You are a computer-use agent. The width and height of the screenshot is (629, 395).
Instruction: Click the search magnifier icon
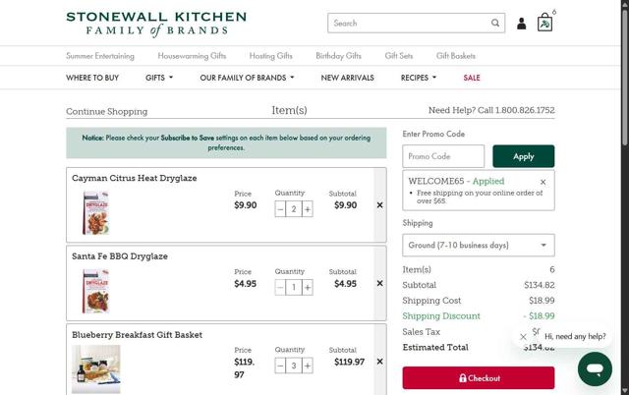495,23
